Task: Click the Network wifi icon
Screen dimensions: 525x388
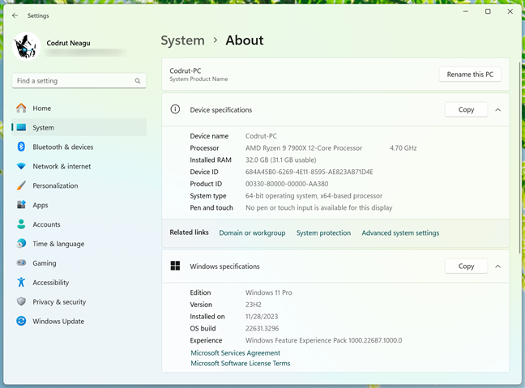Action: coord(21,166)
